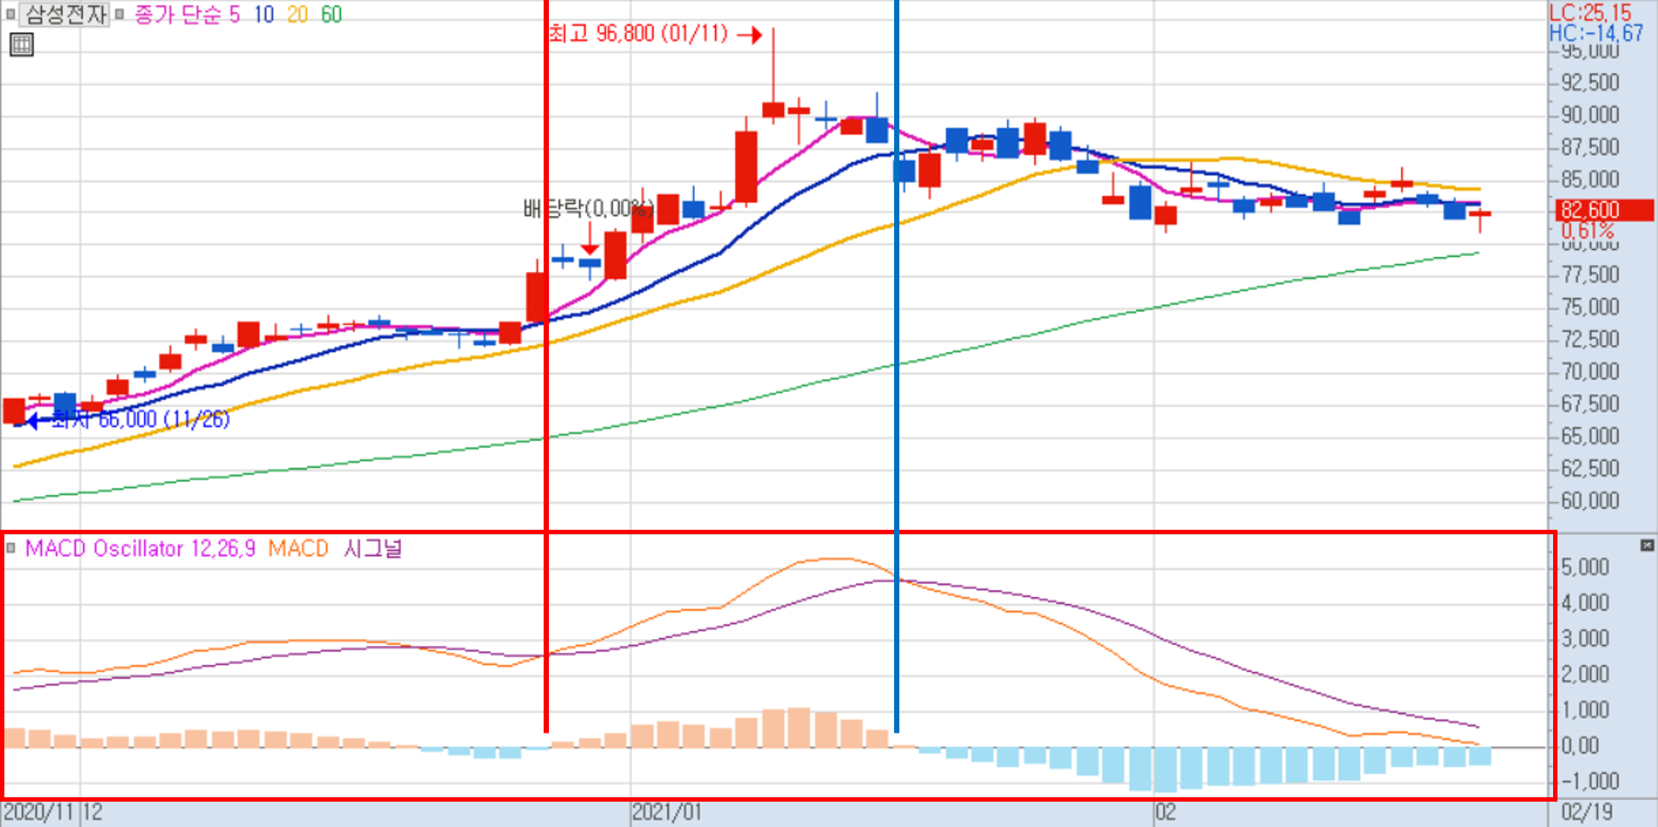Click the 02/19 date label
1658x827 pixels.
click(x=1587, y=812)
